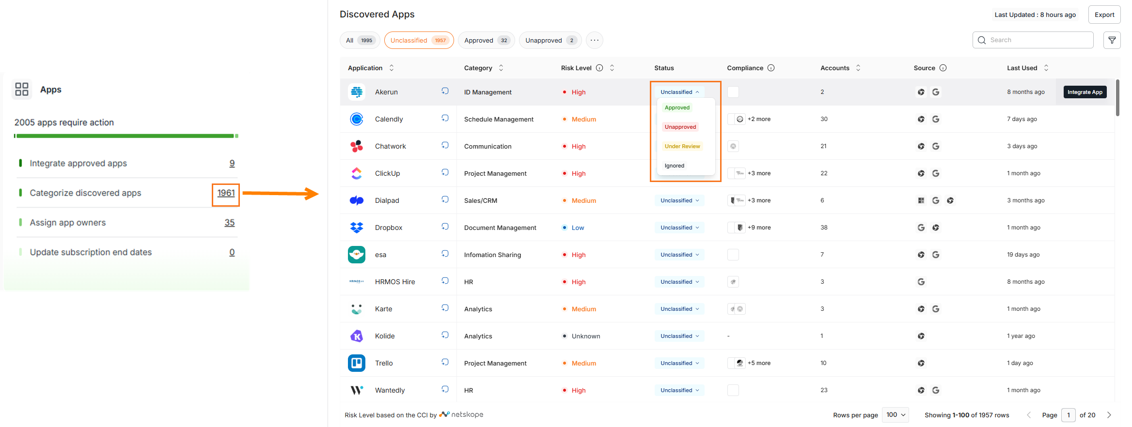Viewport: 1132px width, 427px height.
Task: Open Update subscription end dates count
Action: [x=232, y=252]
